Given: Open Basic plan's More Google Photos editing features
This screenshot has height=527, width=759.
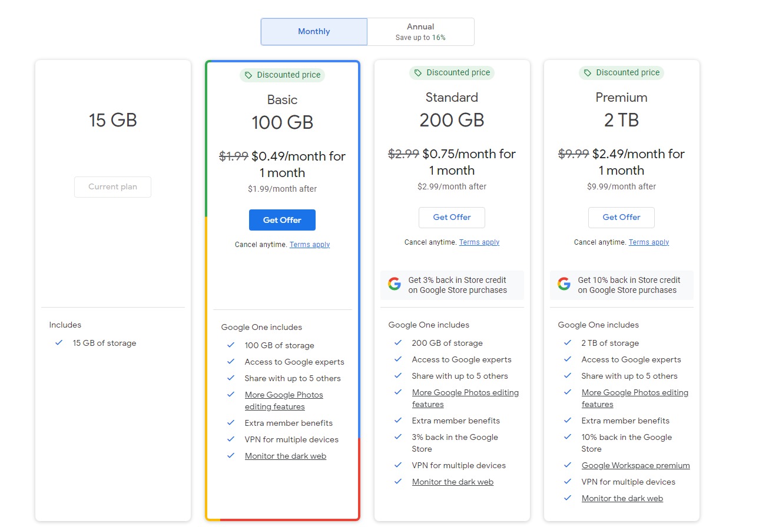Looking at the screenshot, I should pyautogui.click(x=284, y=401).
